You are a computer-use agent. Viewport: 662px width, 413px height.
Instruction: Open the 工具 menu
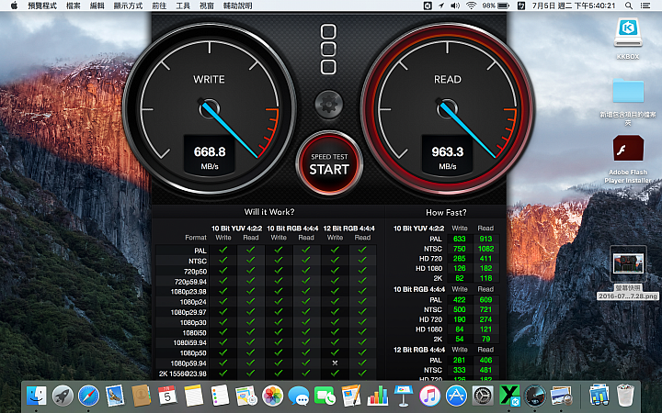(183, 6)
